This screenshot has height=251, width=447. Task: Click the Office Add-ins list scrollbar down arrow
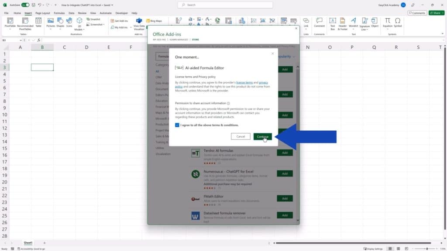point(298,220)
